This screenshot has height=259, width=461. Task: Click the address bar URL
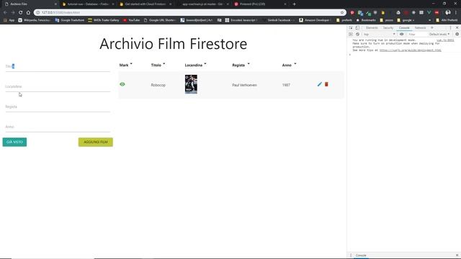coord(61,13)
